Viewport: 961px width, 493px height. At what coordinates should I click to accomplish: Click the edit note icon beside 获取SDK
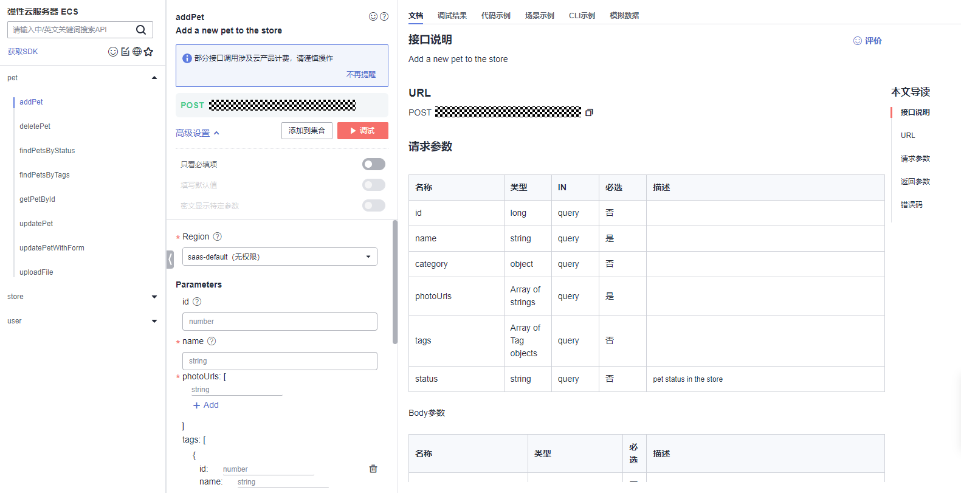pyautogui.click(x=125, y=52)
